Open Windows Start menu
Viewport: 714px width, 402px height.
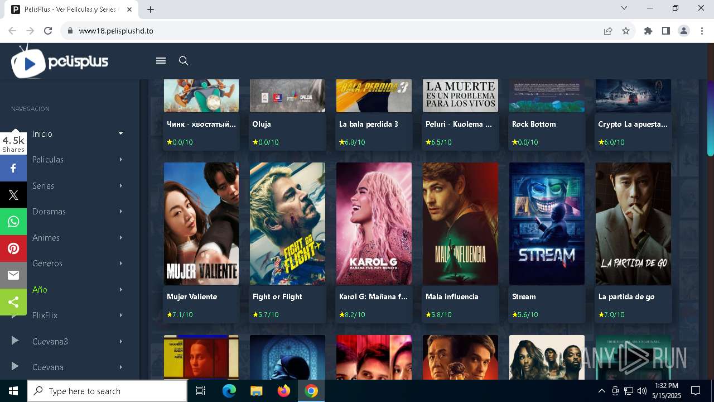tap(13, 391)
